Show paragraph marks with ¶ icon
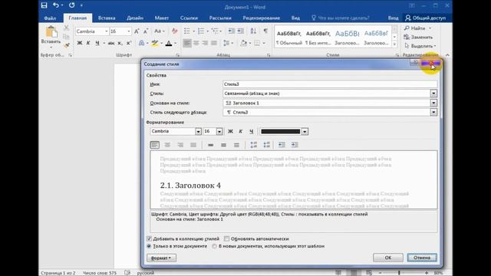 click(265, 31)
